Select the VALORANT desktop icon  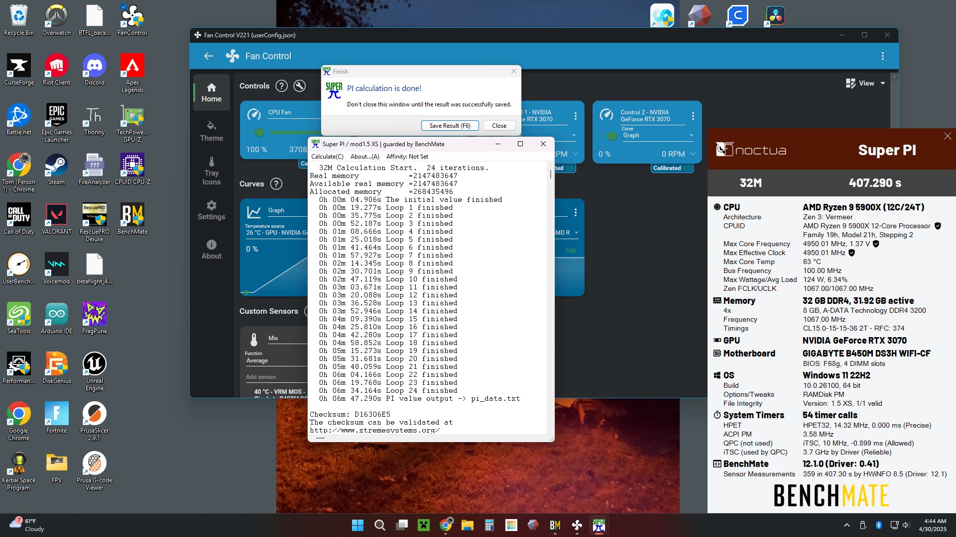click(x=56, y=219)
